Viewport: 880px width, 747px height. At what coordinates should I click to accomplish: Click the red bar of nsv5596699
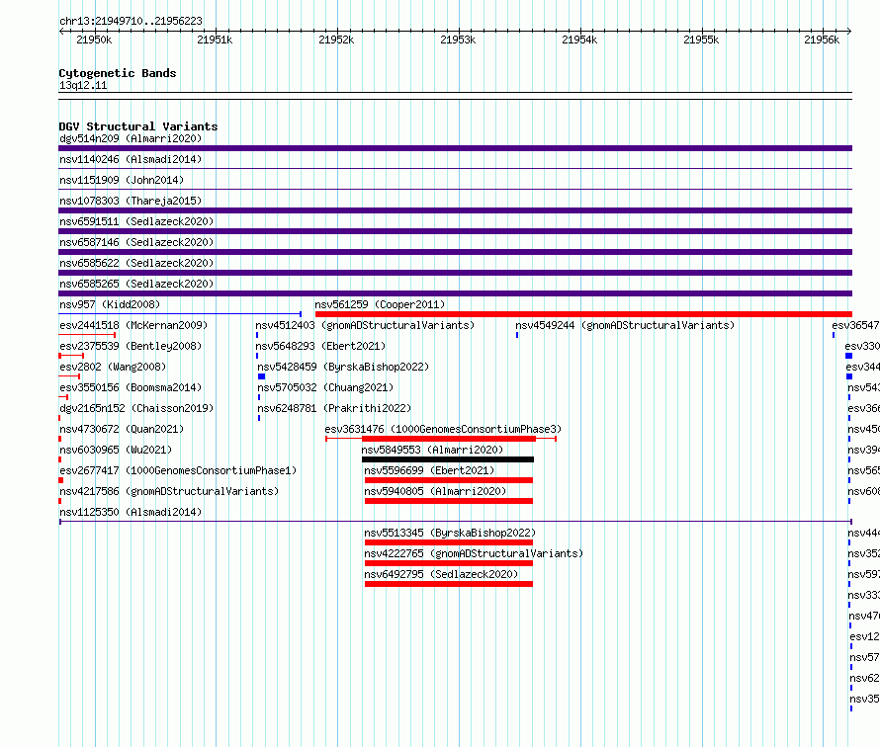449,480
